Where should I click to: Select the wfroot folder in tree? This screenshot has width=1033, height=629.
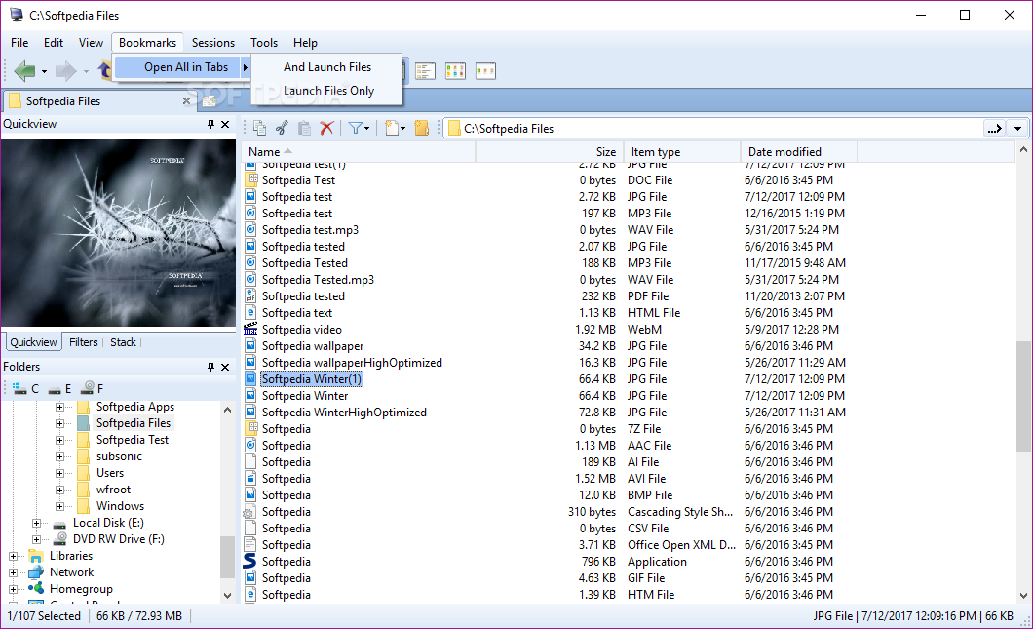(113, 490)
